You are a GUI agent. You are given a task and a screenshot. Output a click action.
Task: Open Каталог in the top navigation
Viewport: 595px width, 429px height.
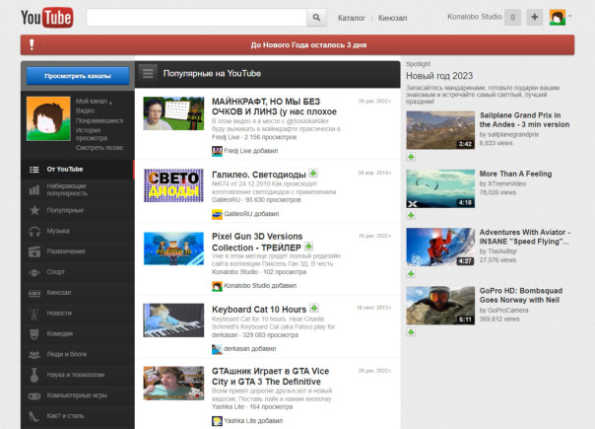point(351,18)
